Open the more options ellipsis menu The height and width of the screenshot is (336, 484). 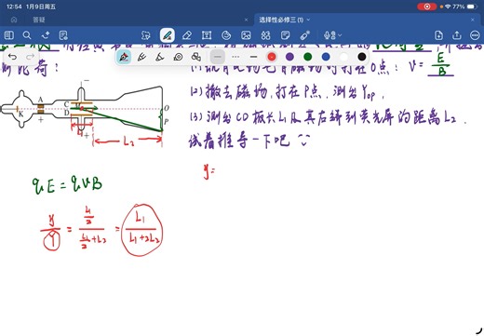tap(475, 35)
